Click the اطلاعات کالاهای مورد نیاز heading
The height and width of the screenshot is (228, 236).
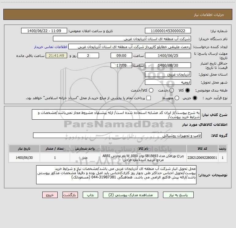(205, 125)
